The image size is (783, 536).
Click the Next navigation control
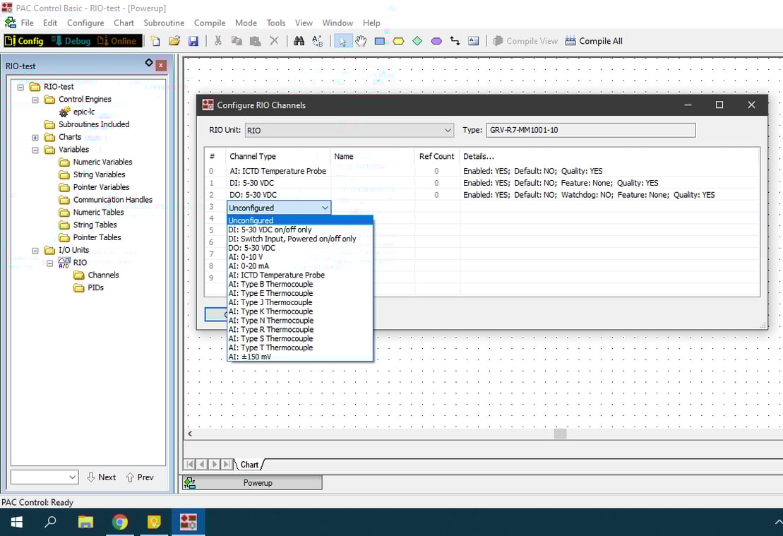point(101,477)
